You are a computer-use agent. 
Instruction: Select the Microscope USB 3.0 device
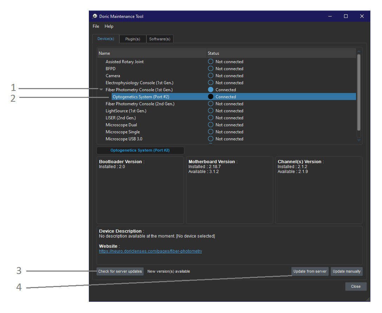click(124, 139)
